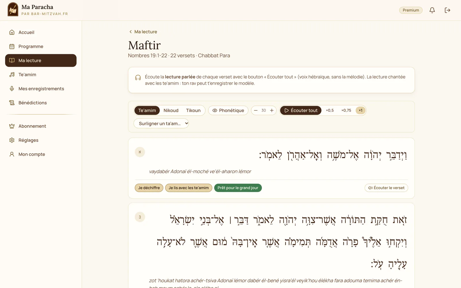Set playback speed to ×1
Image resolution: width=461 pixels, height=288 pixels.
coord(360,110)
